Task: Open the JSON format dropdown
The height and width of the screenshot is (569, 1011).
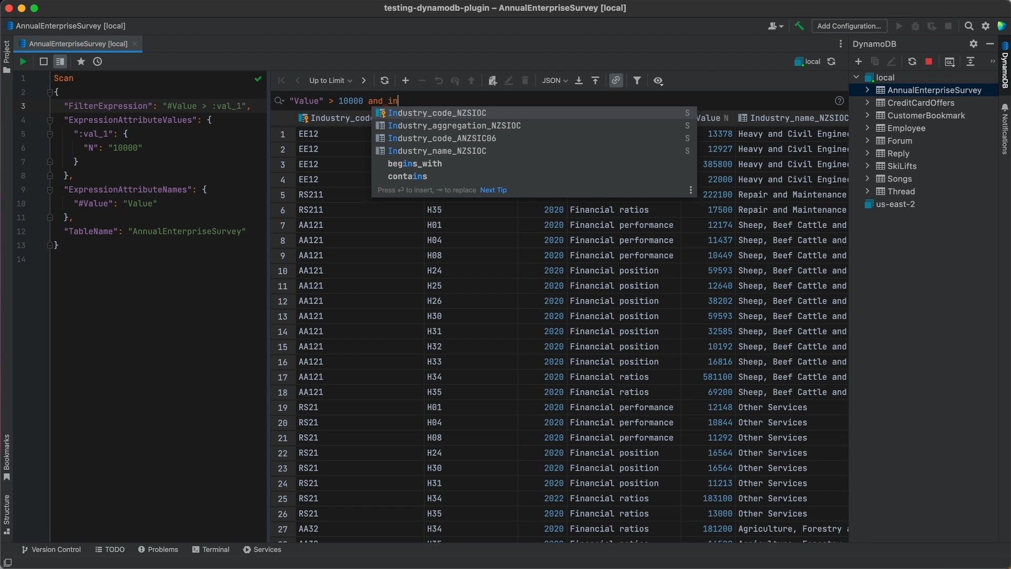Action: click(x=555, y=81)
